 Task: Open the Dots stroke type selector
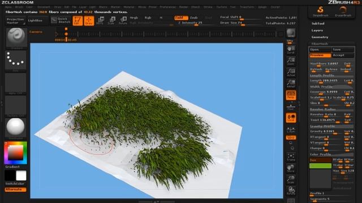[15, 60]
